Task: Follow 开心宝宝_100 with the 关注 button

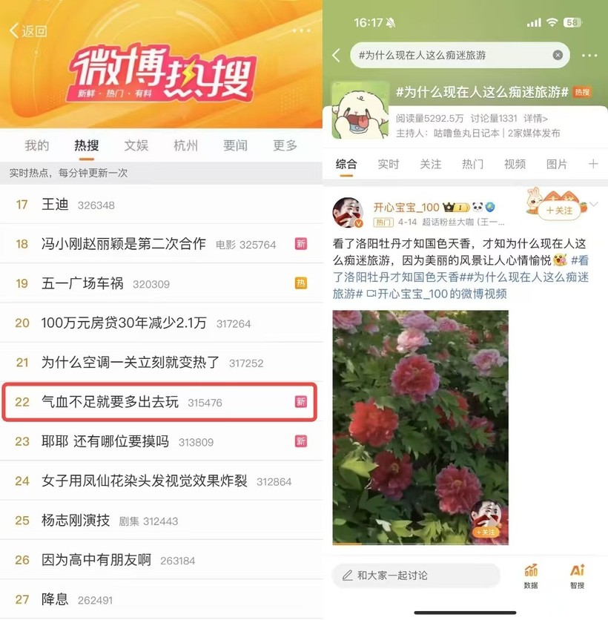Action: pyautogui.click(x=558, y=211)
